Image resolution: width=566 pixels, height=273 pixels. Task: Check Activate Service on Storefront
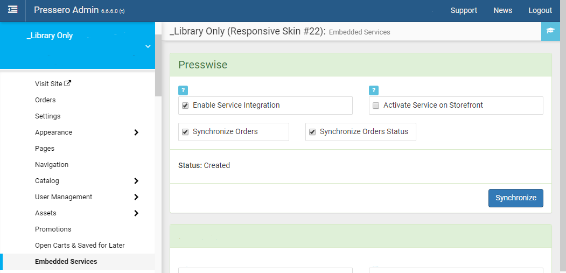376,106
